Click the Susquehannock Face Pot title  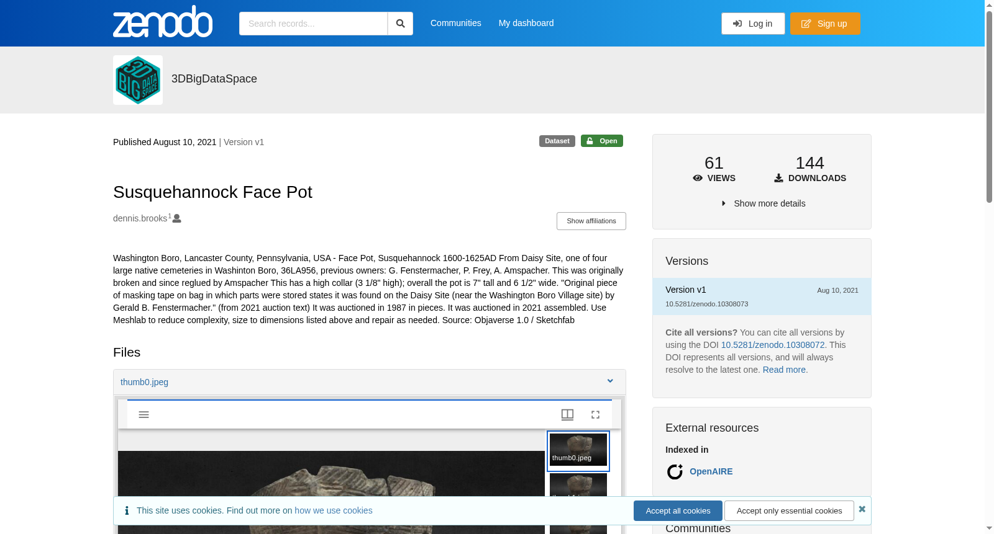(212, 192)
